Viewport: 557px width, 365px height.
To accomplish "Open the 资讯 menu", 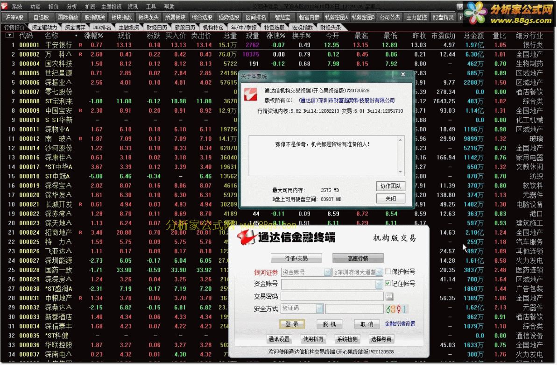I will (133, 7).
